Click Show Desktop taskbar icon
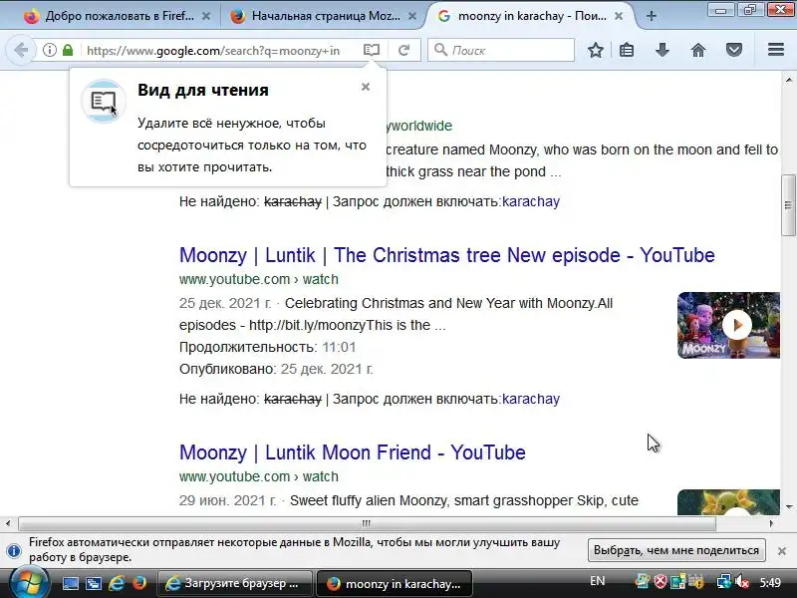The width and height of the screenshot is (797, 598). [x=71, y=584]
